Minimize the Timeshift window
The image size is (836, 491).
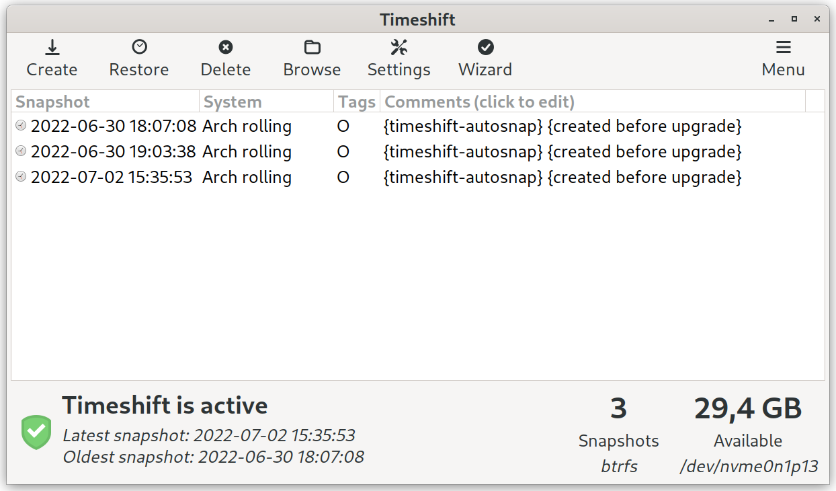tap(771, 19)
